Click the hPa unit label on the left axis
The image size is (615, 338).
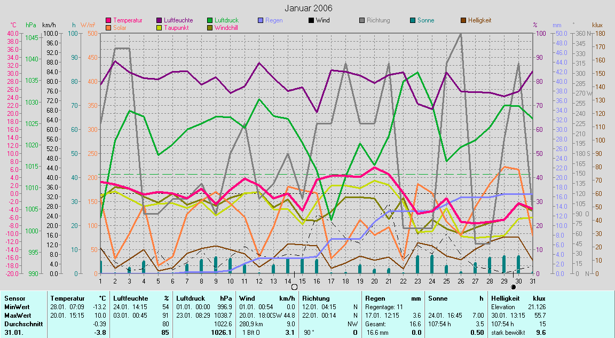click(x=31, y=25)
